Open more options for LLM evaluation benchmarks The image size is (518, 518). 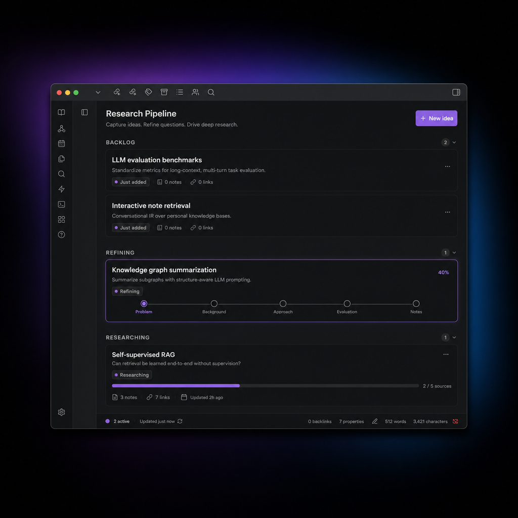[447, 166]
